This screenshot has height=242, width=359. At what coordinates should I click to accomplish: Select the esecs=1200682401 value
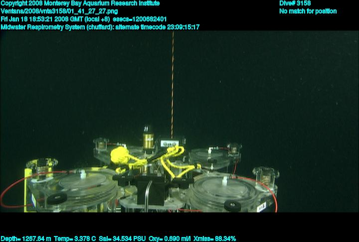(x=140, y=19)
